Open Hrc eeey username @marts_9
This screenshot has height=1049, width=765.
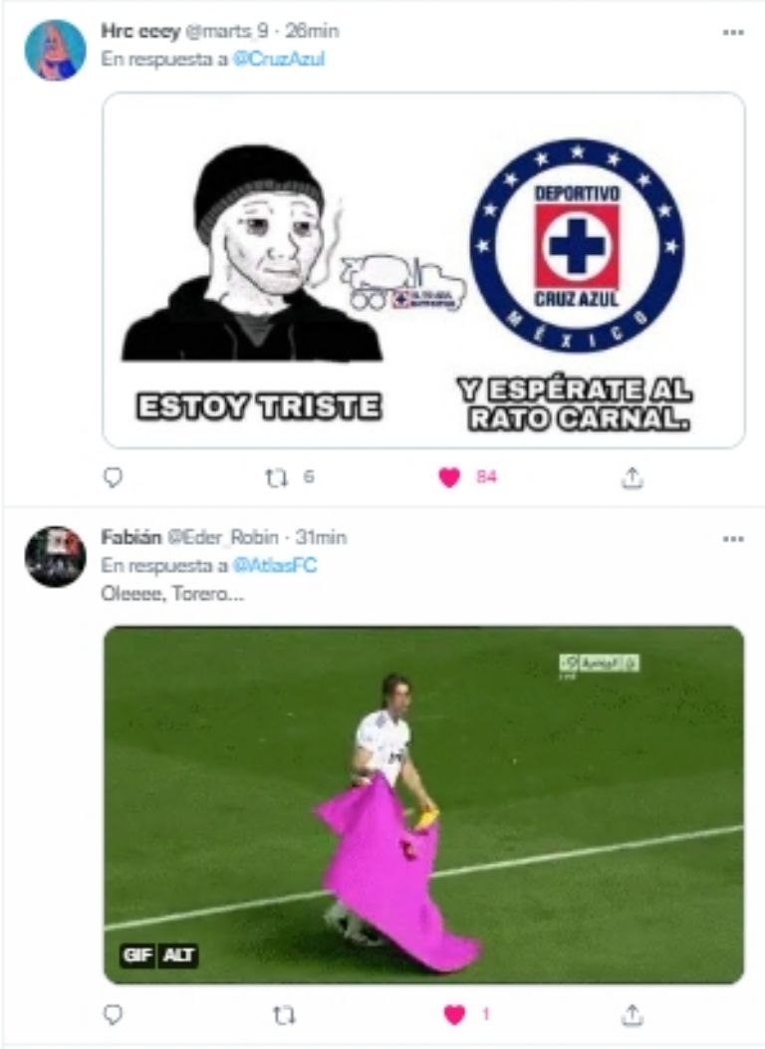tap(229, 31)
